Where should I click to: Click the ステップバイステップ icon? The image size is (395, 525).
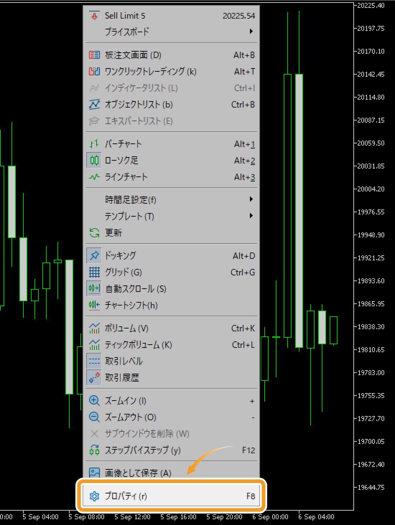94,450
